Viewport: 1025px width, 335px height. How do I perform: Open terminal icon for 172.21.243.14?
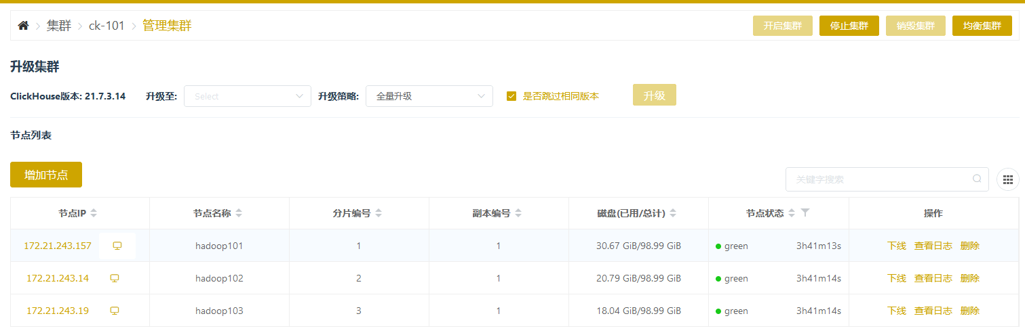(x=115, y=278)
